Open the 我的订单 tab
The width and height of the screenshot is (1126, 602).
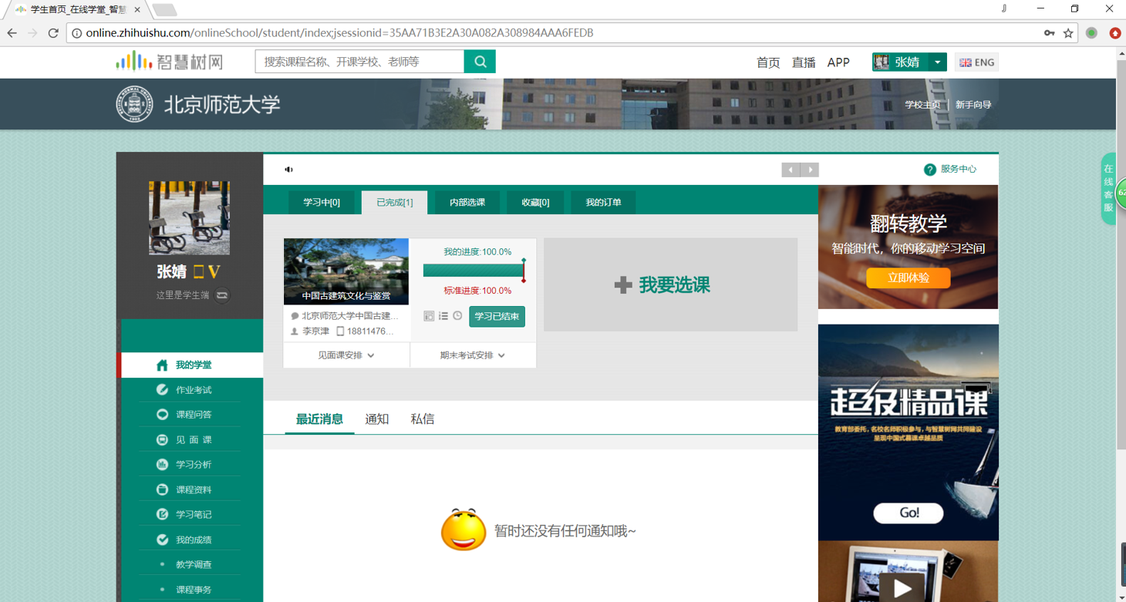point(603,203)
